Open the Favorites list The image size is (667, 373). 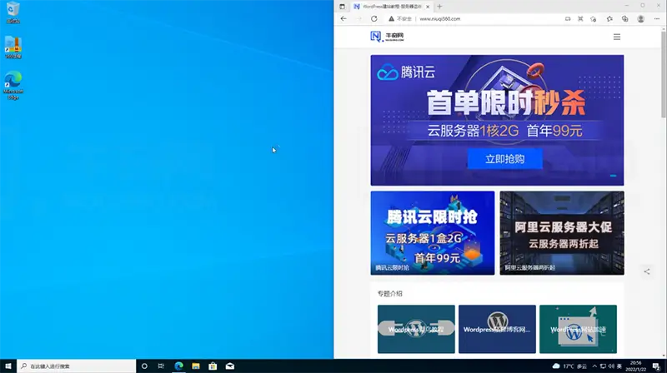point(609,18)
